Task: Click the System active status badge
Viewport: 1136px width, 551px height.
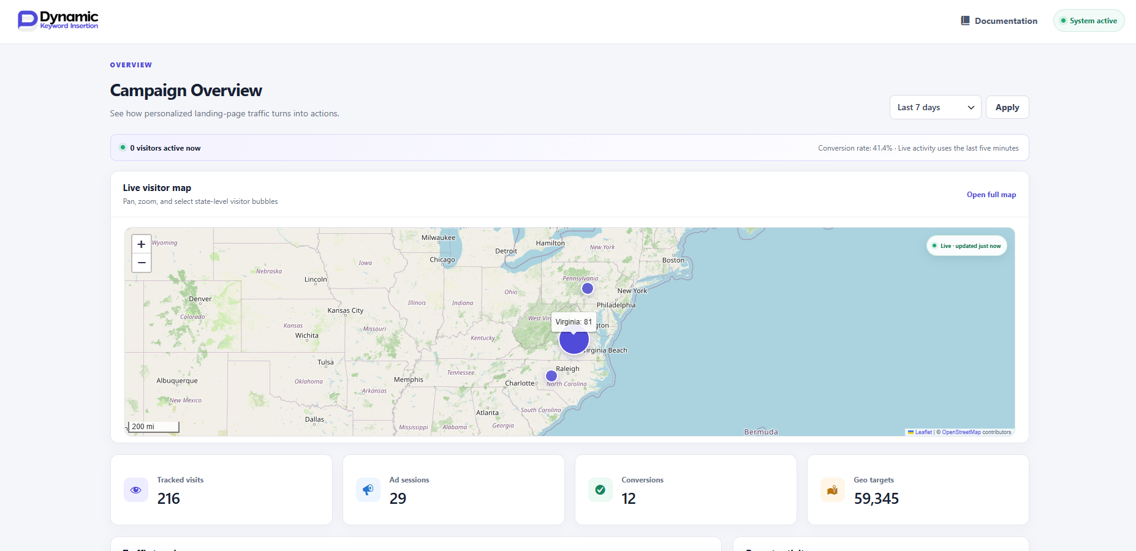Action: 1089,21
